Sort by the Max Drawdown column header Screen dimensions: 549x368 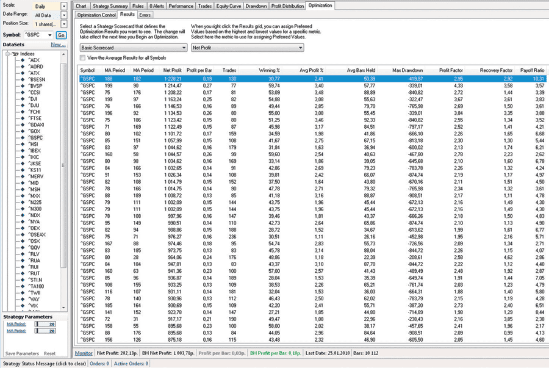click(407, 70)
